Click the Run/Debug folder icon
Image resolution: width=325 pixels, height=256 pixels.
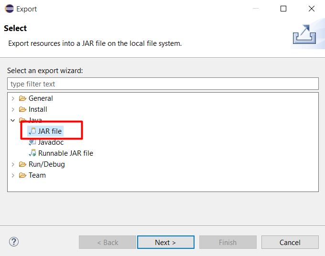pos(22,164)
